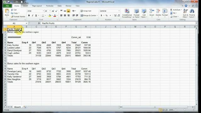Toggle Underline formatting
Screen dimensions: 201x113
coord(36,15)
